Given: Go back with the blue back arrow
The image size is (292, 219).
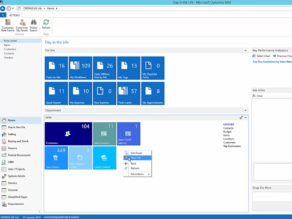Looking at the screenshot, I should (x=3, y=8).
